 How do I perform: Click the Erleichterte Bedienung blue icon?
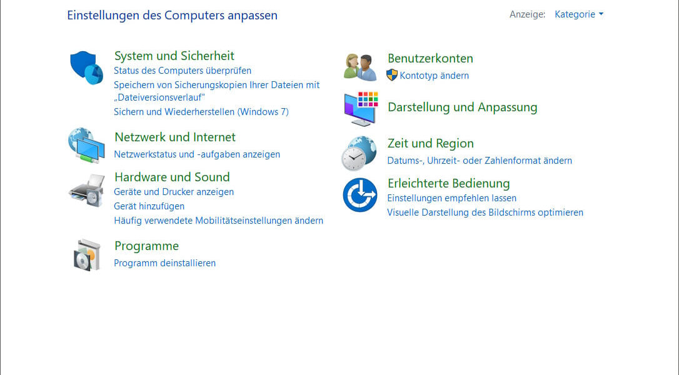tap(360, 195)
